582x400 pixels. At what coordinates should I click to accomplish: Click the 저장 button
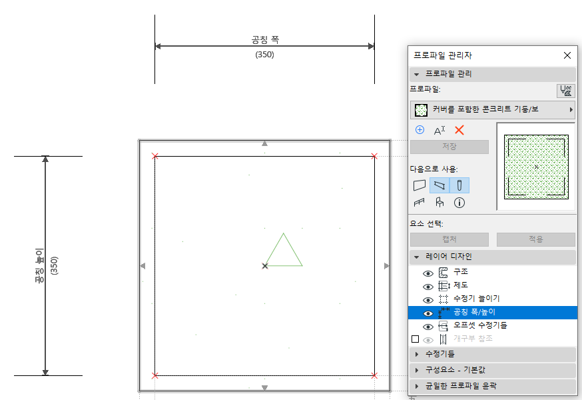coord(449,147)
